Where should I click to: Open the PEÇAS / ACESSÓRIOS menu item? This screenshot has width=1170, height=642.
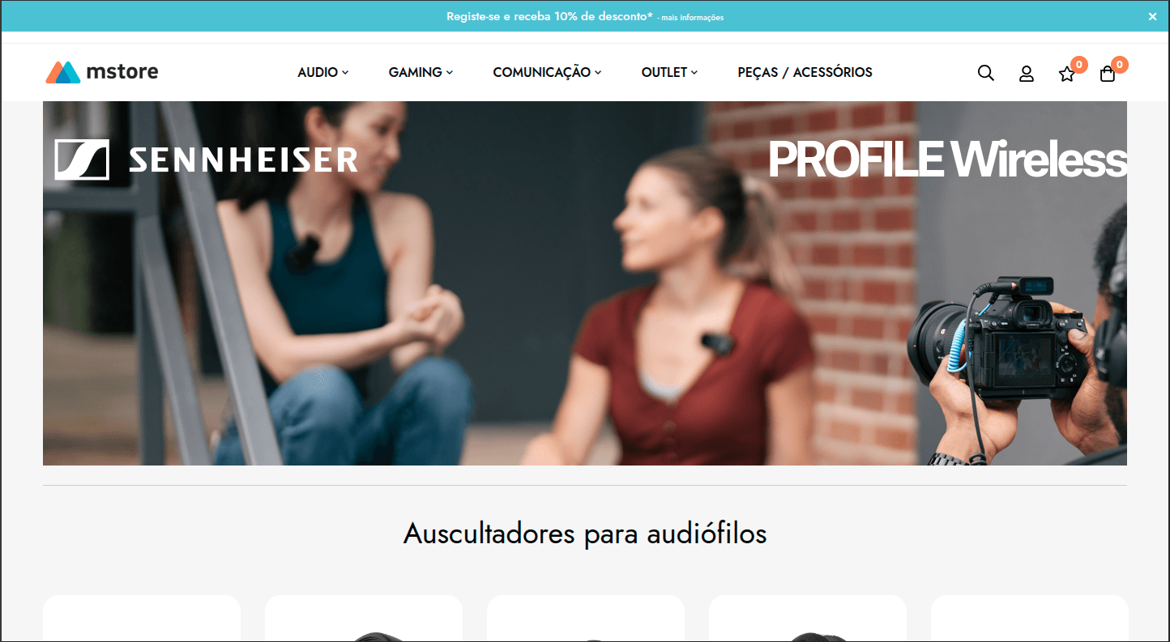tap(805, 72)
